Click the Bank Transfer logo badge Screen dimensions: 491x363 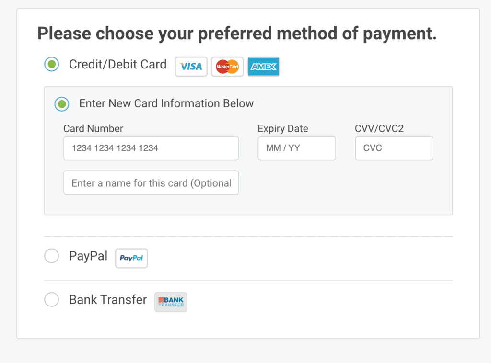(170, 302)
